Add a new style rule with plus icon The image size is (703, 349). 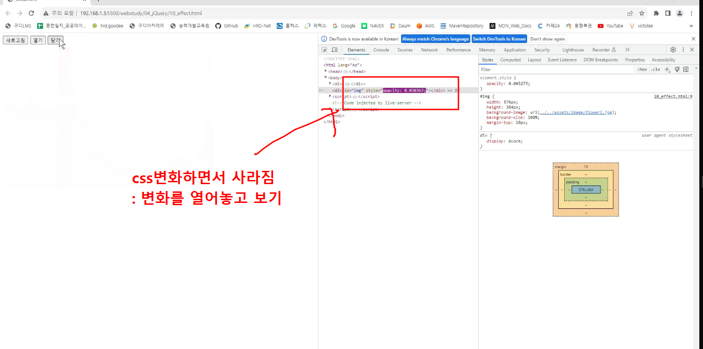[667, 70]
